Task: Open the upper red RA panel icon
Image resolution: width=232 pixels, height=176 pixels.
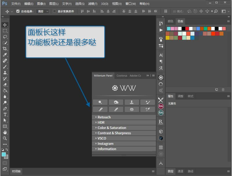Action: [x=161, y=106]
